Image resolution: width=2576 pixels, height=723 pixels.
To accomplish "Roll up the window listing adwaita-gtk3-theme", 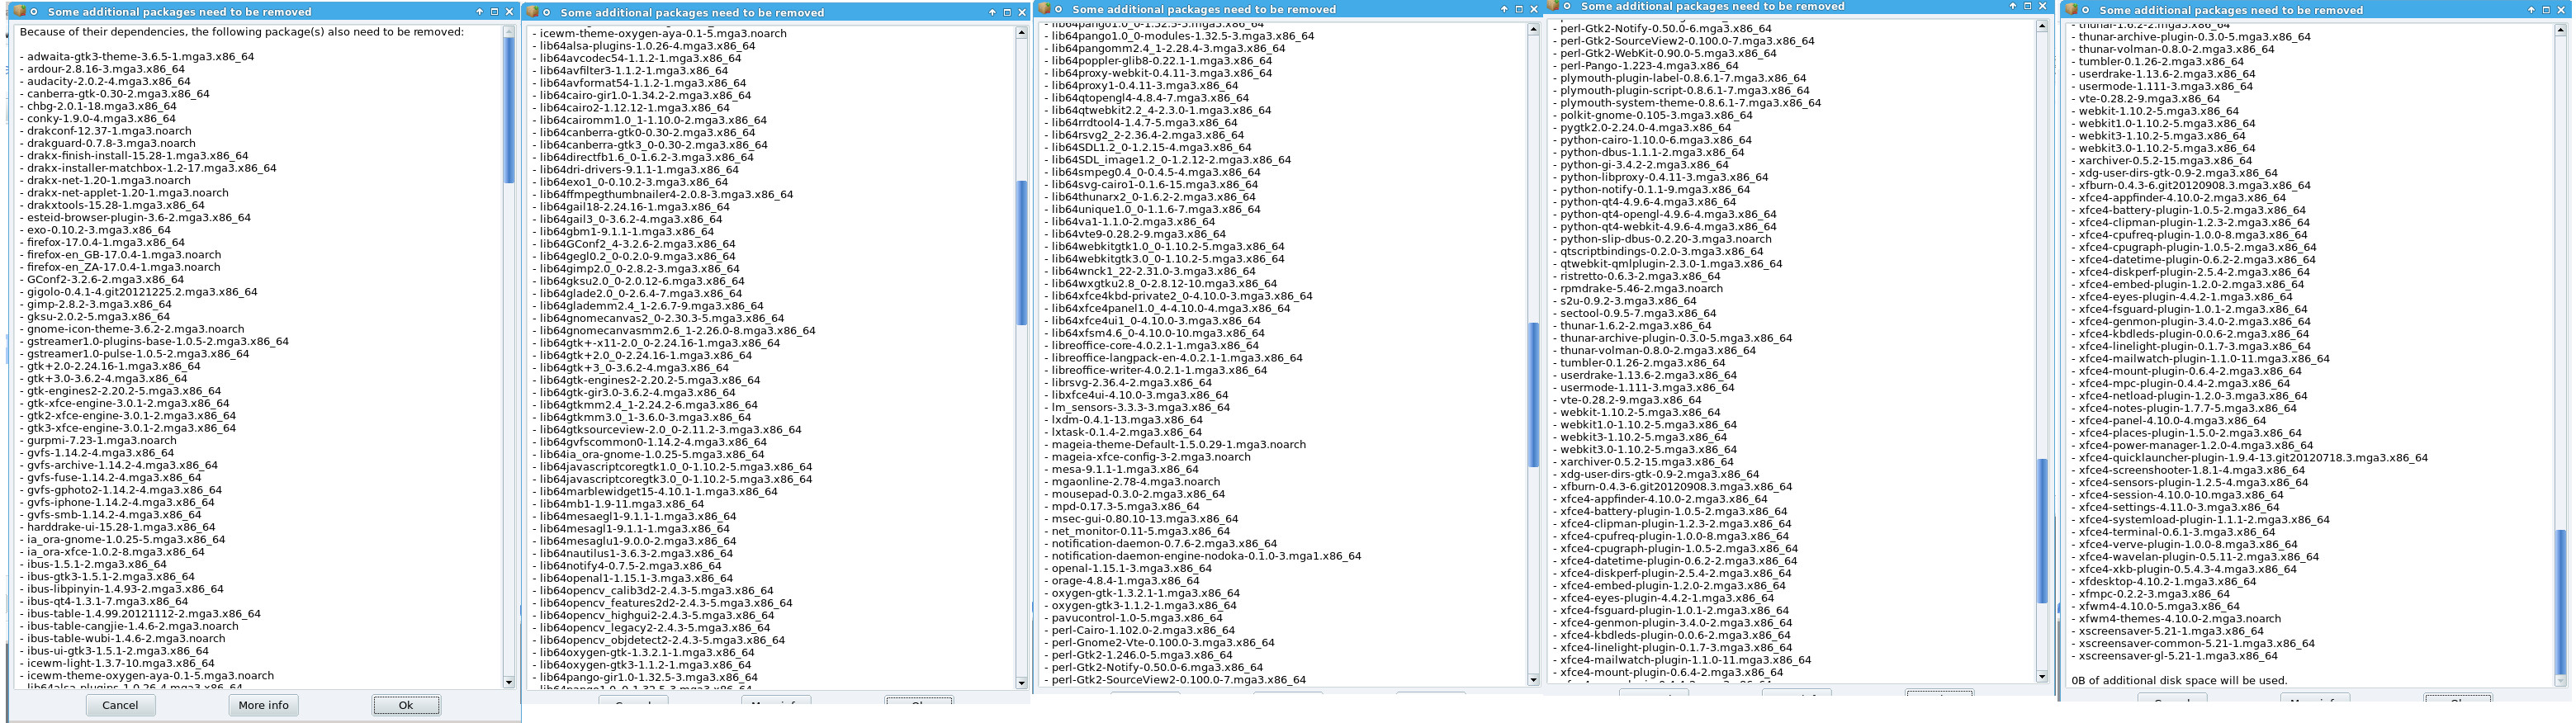I will pos(480,12).
